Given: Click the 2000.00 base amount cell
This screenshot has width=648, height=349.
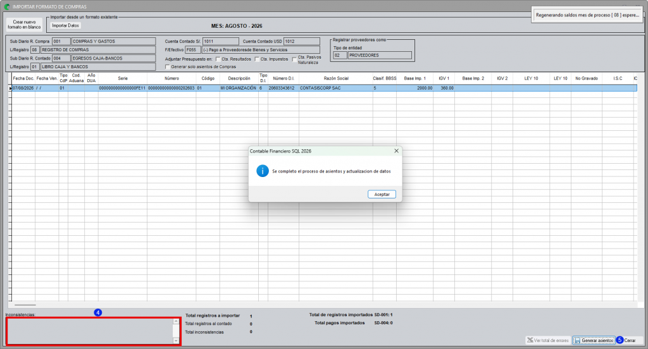Looking at the screenshot, I should pyautogui.click(x=415, y=88).
